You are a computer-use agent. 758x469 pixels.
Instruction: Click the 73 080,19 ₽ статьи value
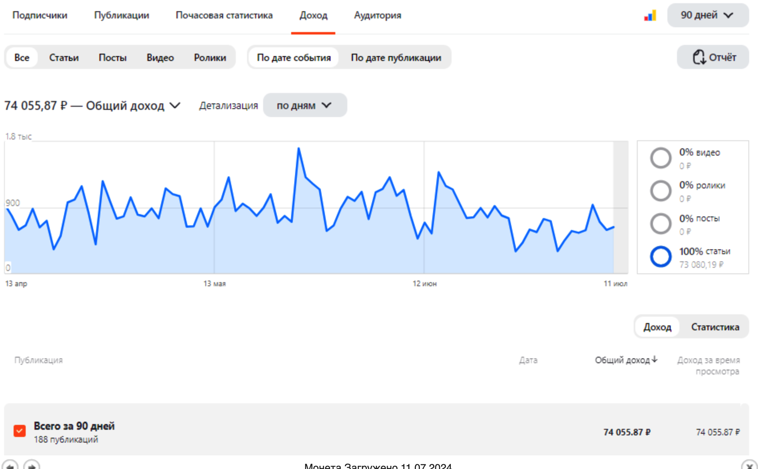tap(701, 265)
